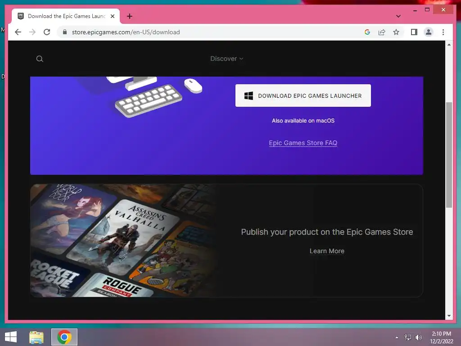Click the scrollbar down arrow
The width and height of the screenshot is (461, 346).
(449, 316)
